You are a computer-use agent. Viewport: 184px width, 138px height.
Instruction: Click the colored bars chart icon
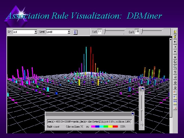(175, 92)
